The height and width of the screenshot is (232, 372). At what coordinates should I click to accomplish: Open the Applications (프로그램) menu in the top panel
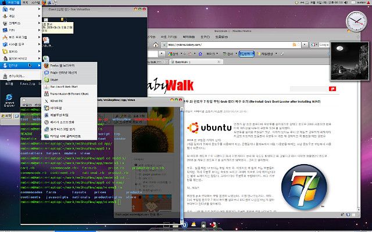pos(12,2)
